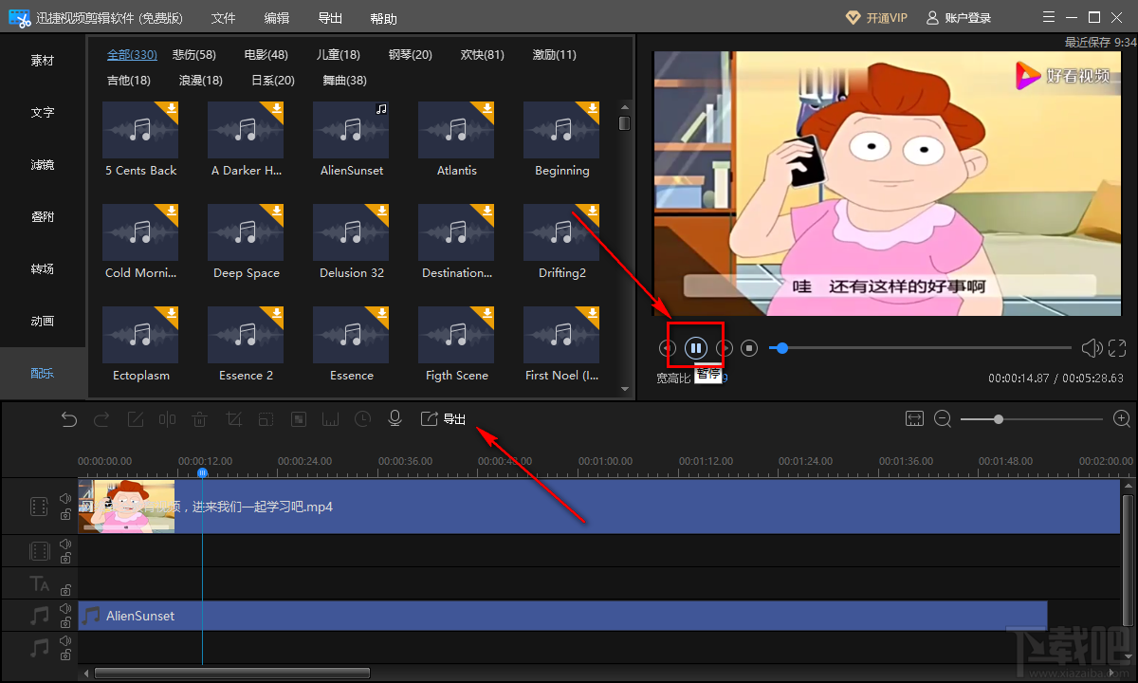Switch to the 动画 sidebar tab

(43, 322)
